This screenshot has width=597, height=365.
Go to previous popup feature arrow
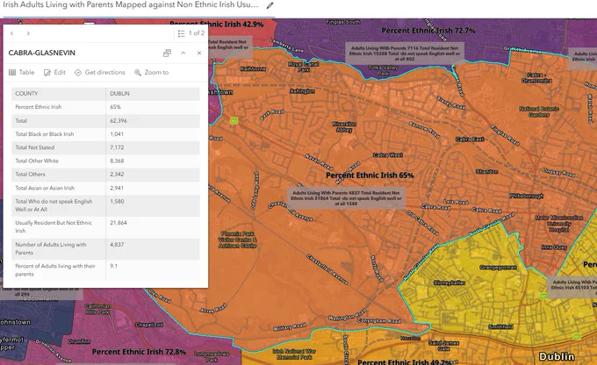pyautogui.click(x=12, y=33)
